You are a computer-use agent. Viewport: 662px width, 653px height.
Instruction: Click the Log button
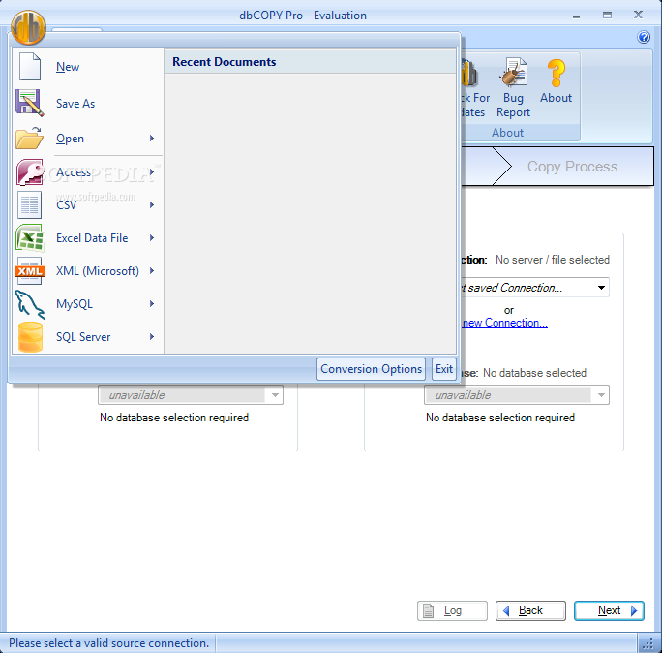click(x=452, y=610)
